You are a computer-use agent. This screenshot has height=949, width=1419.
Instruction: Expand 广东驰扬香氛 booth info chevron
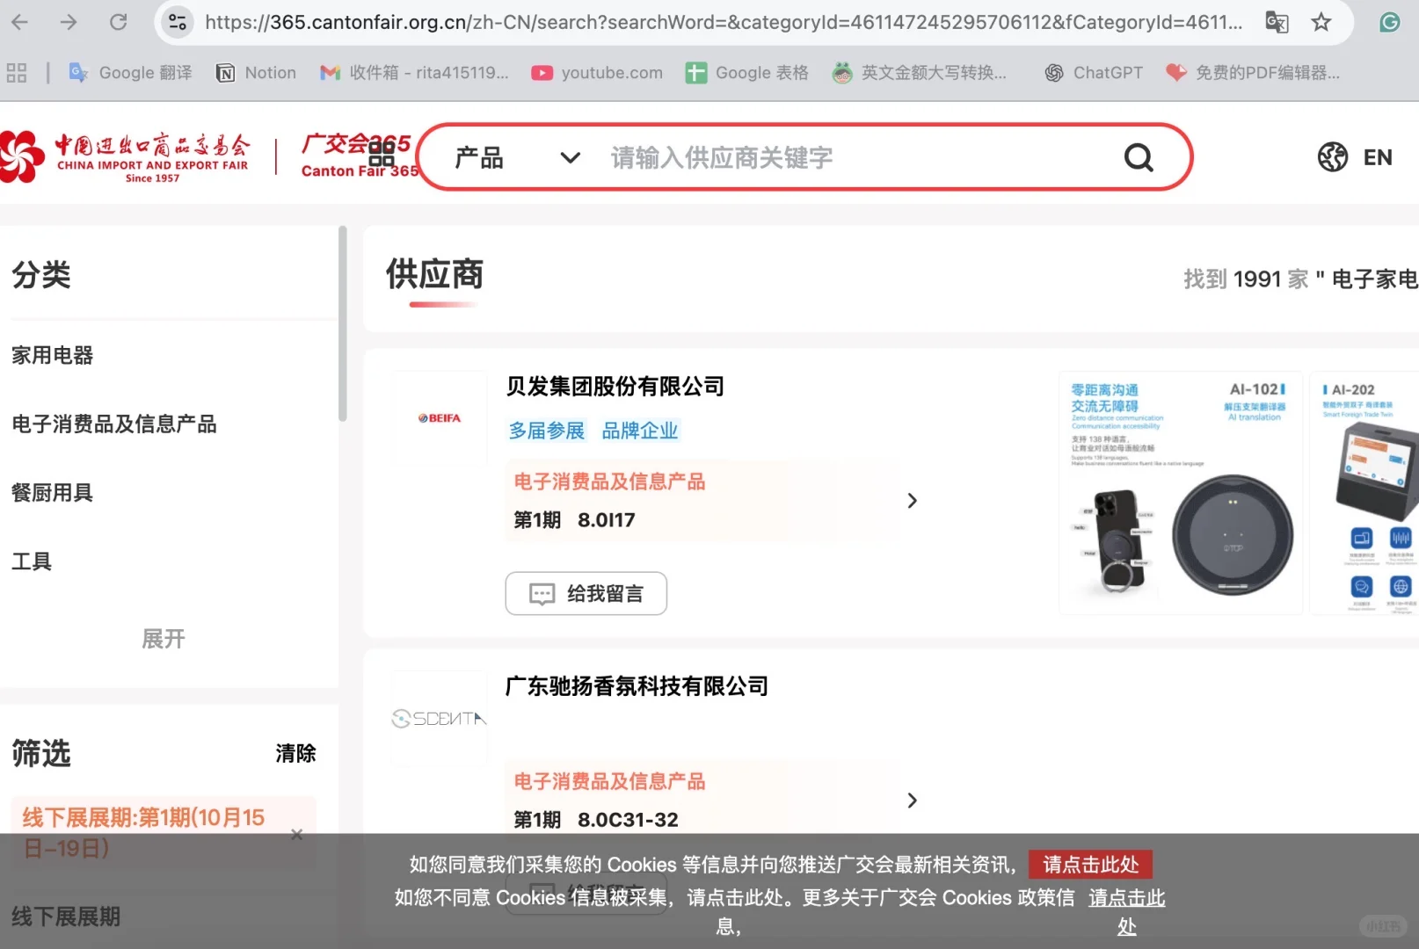tap(912, 800)
